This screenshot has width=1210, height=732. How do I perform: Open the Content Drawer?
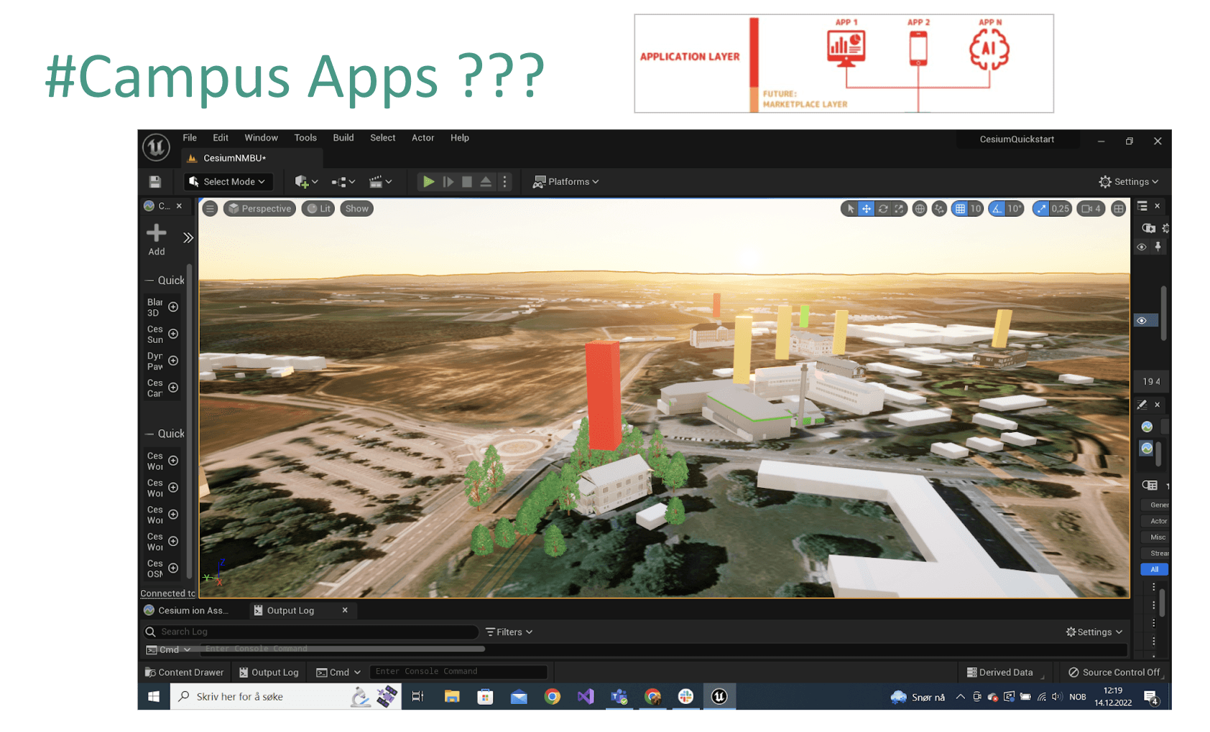[x=185, y=672]
